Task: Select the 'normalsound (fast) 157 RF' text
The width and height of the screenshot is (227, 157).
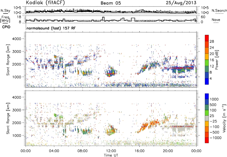Action: tap(51, 28)
